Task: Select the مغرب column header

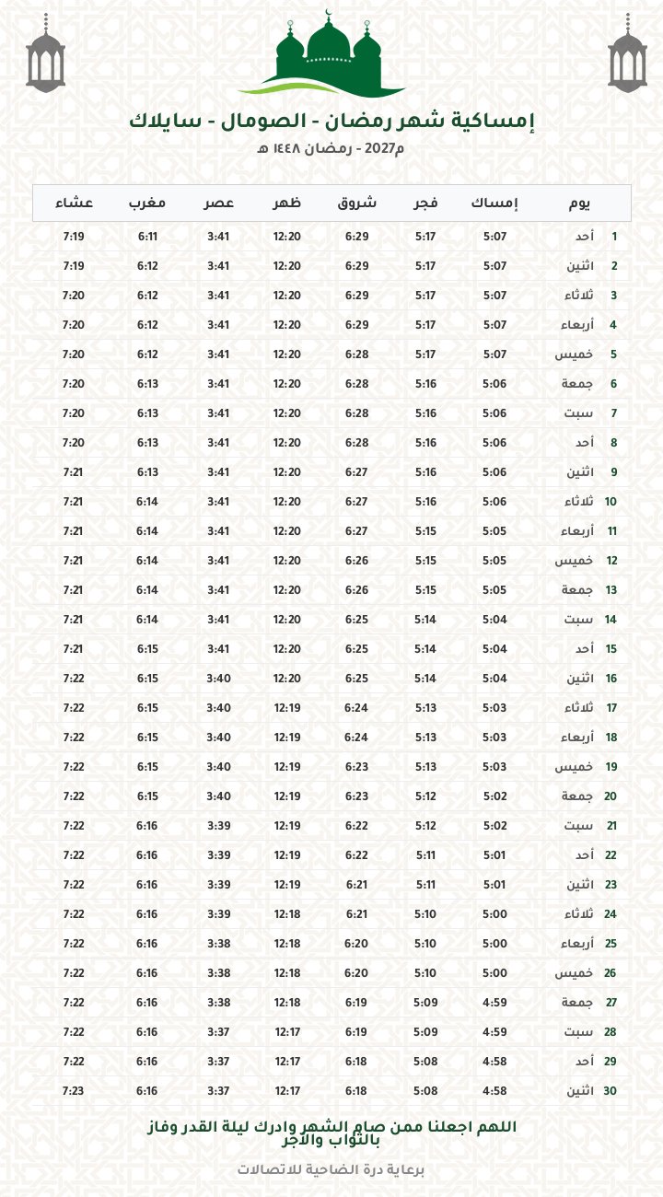Action: 146,203
